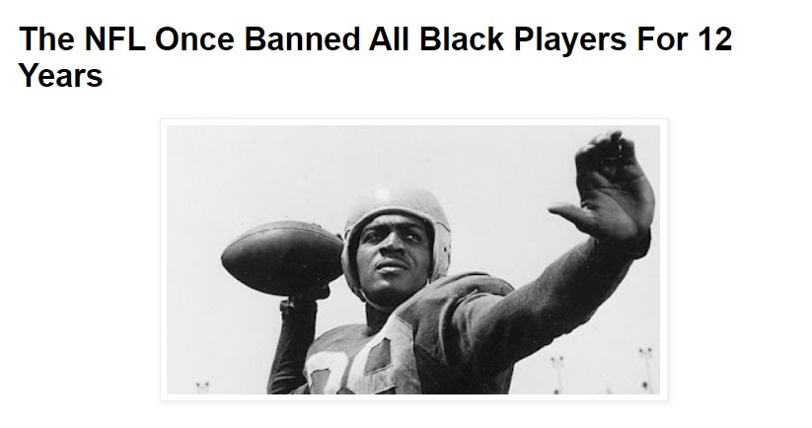This screenshot has width=812, height=428.
Task: Open the NFL ban article headline
Action: [x=376, y=57]
